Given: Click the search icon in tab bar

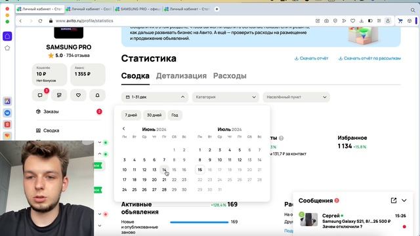Looking at the screenshot, I should click(413, 10).
